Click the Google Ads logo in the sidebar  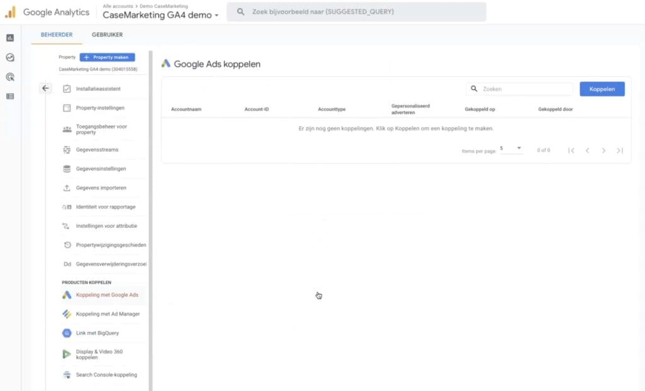[67, 295]
